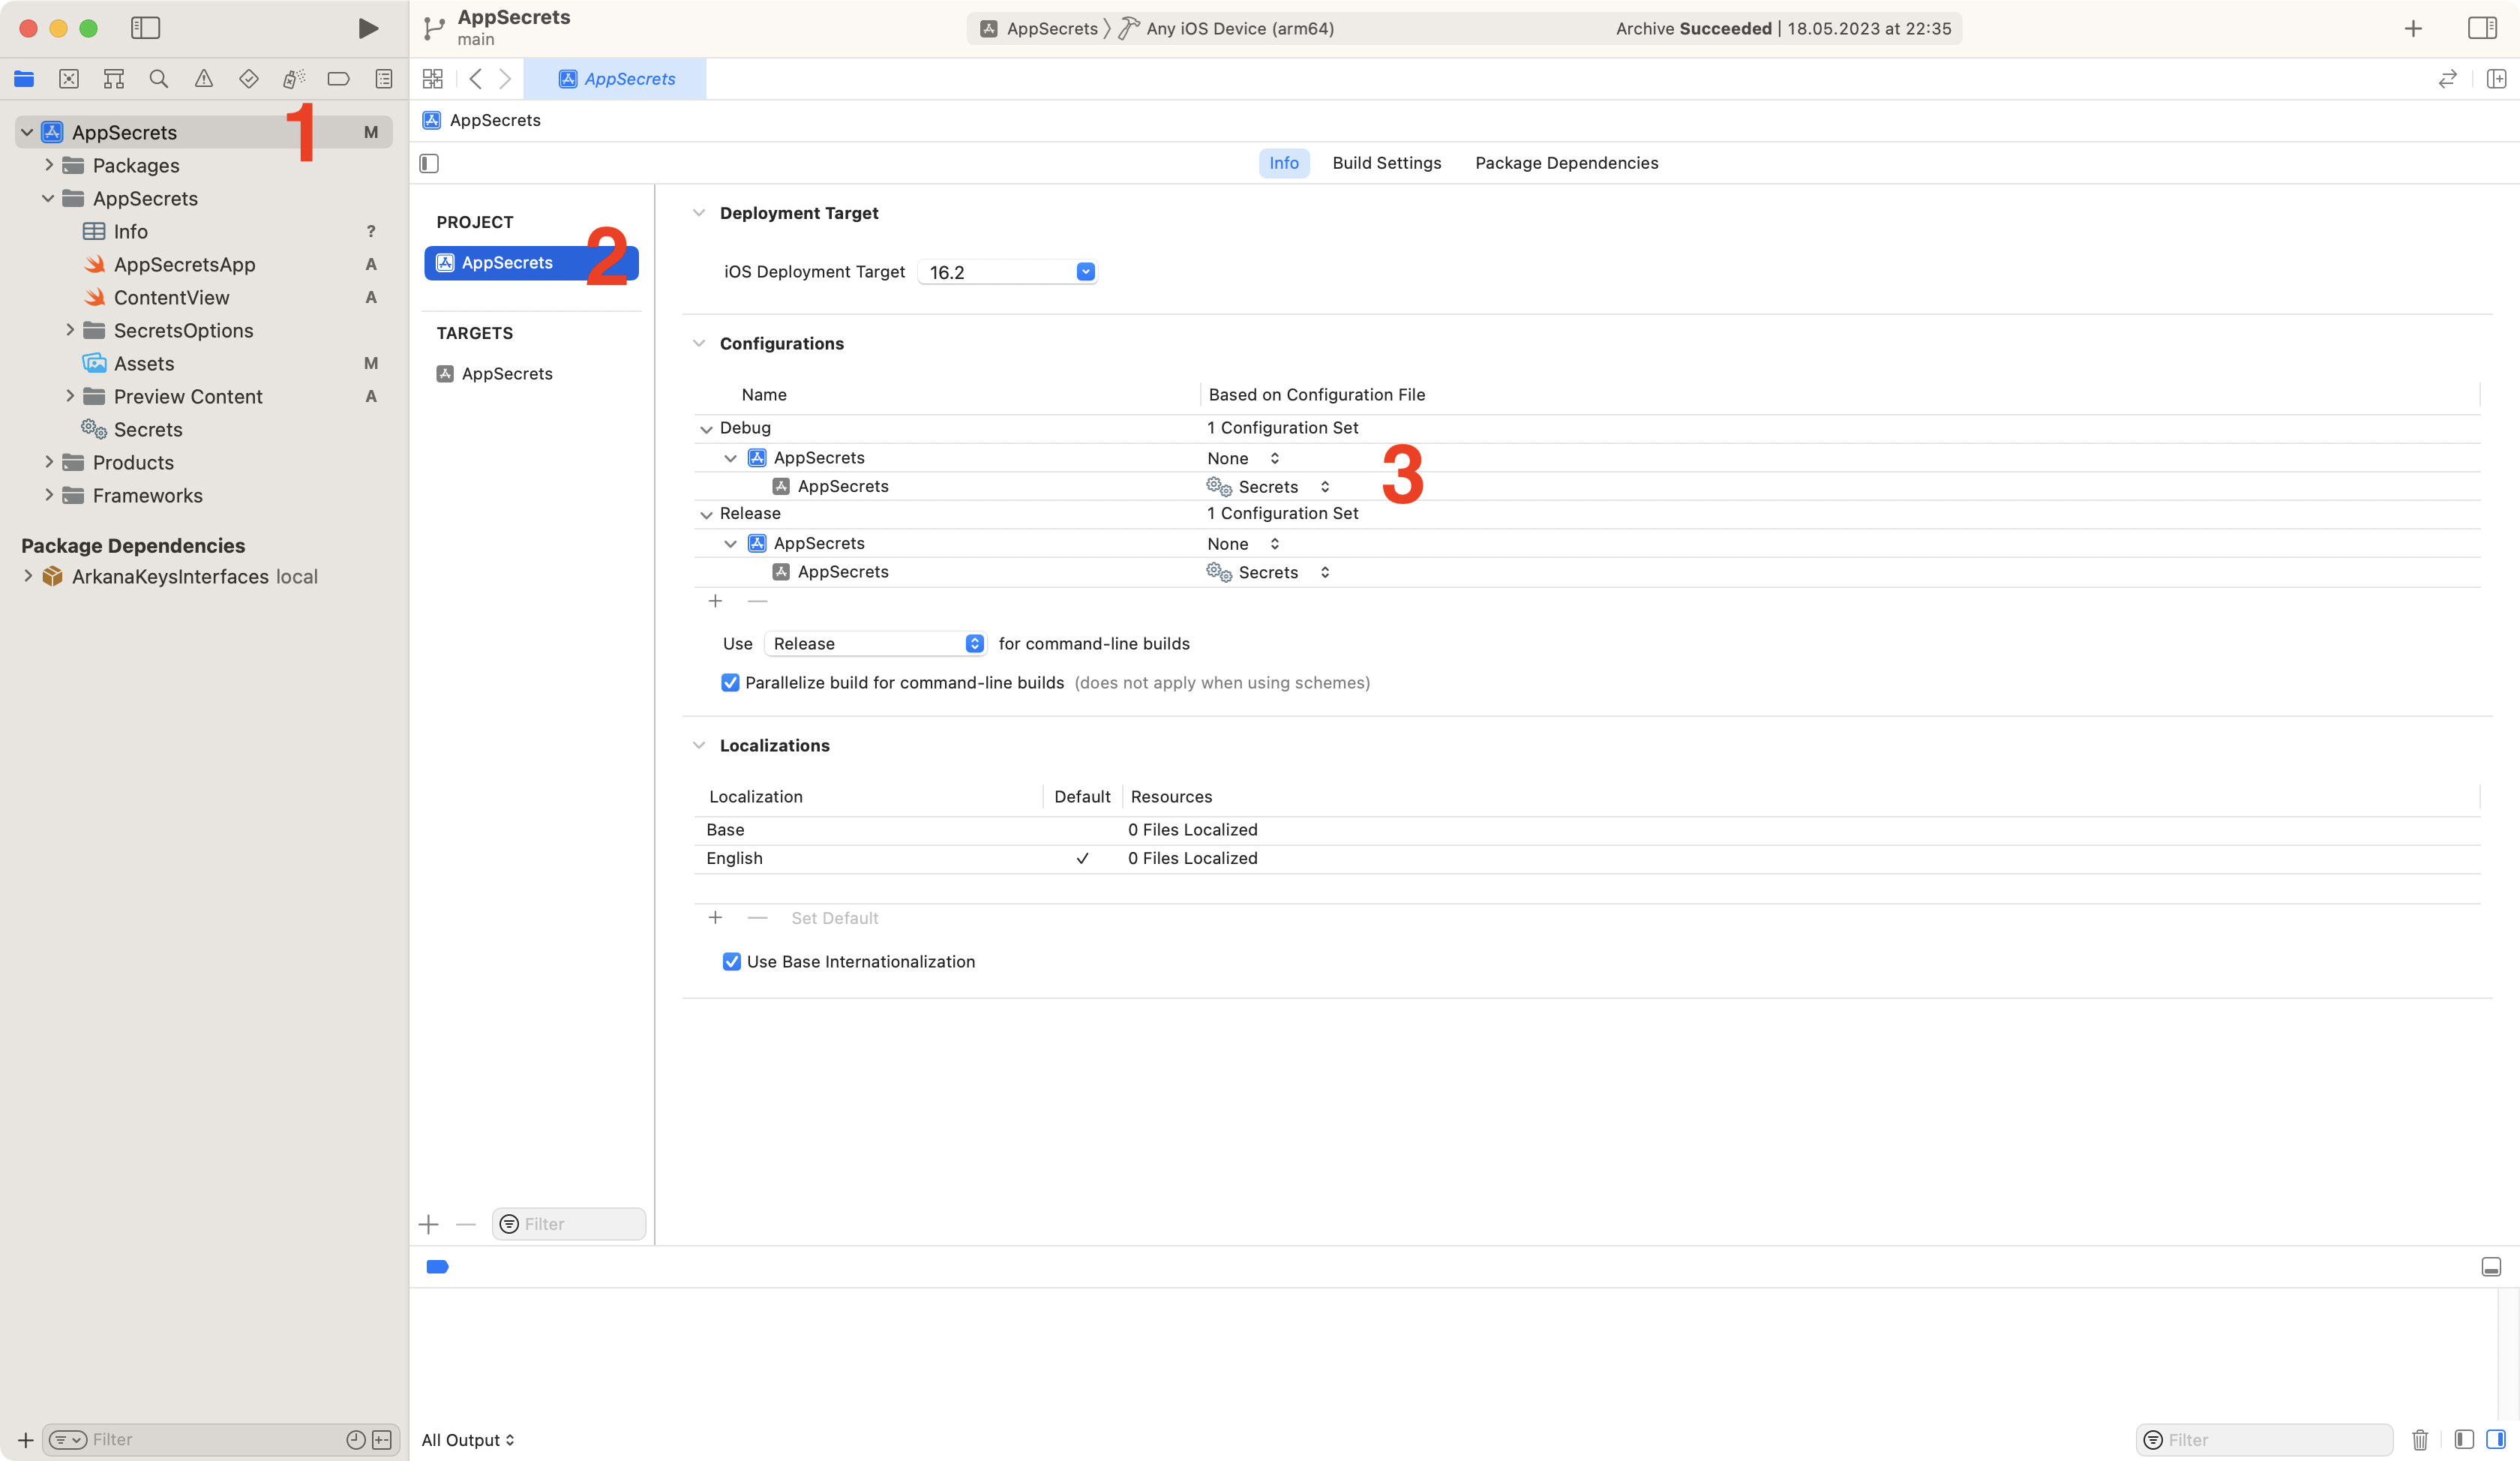The height and width of the screenshot is (1461, 2520).
Task: Toggle the blue breakpoints button in debug bar
Action: (437, 1267)
